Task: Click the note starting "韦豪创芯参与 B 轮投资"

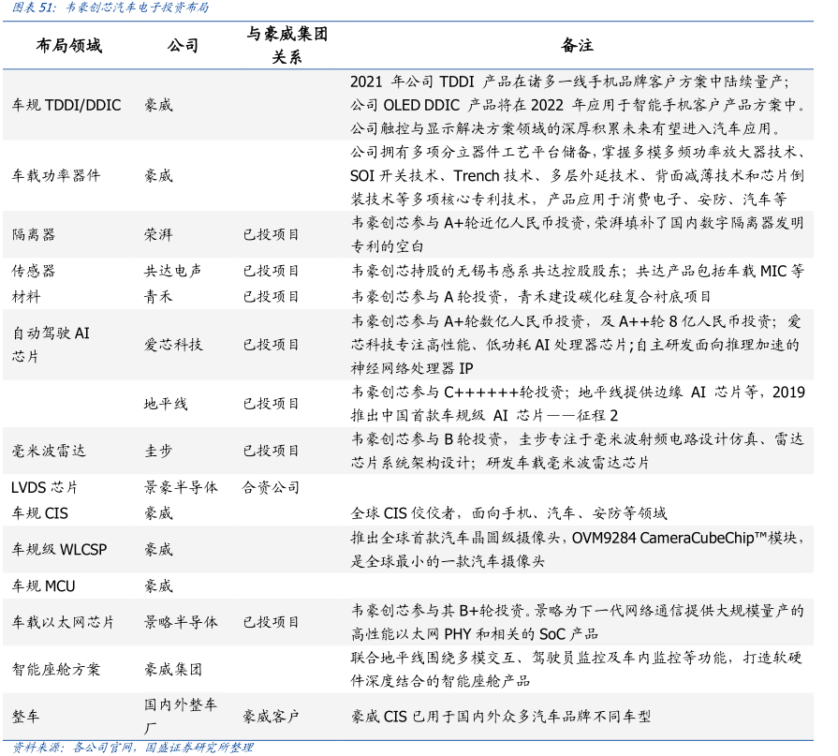Action: click(577, 451)
